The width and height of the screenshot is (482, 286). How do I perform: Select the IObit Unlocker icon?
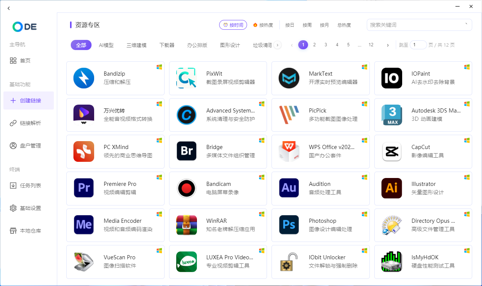(x=289, y=262)
